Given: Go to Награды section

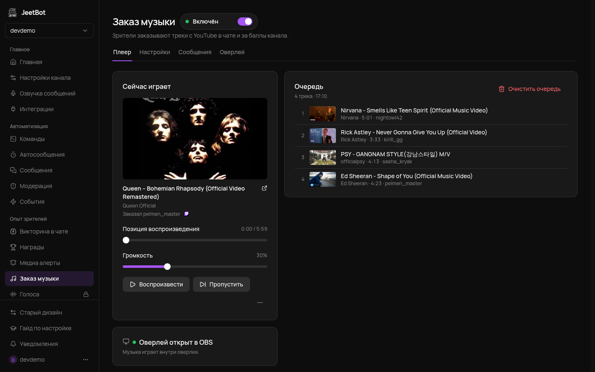Looking at the screenshot, I should click(x=49, y=247).
